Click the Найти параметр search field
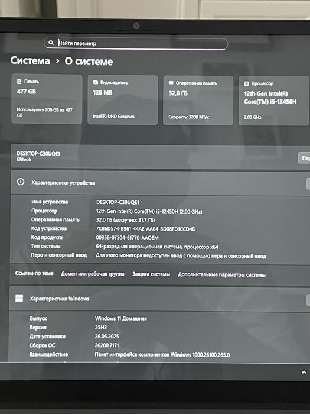Viewport: 310px width, 414px height. tap(136, 43)
